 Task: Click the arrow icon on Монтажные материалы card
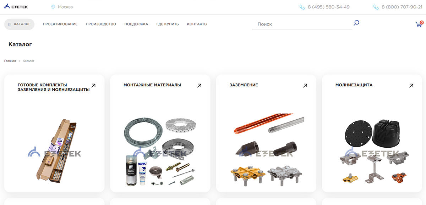[199, 85]
